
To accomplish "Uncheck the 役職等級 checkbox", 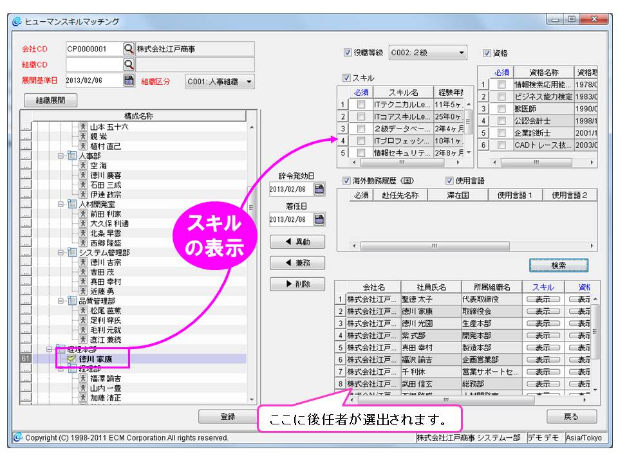I will click(x=348, y=53).
